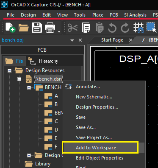Click the Copy toolbar icon

click(86, 28)
